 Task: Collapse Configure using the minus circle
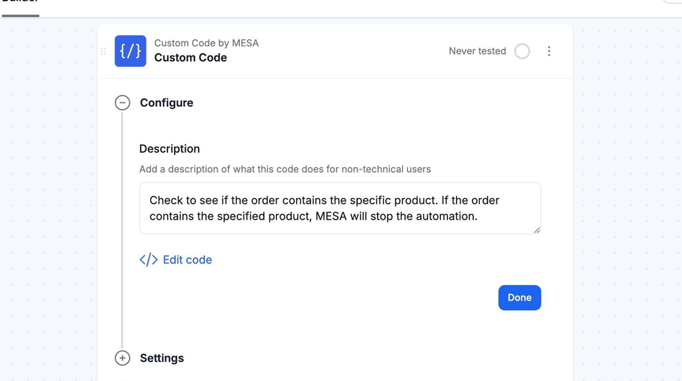122,103
